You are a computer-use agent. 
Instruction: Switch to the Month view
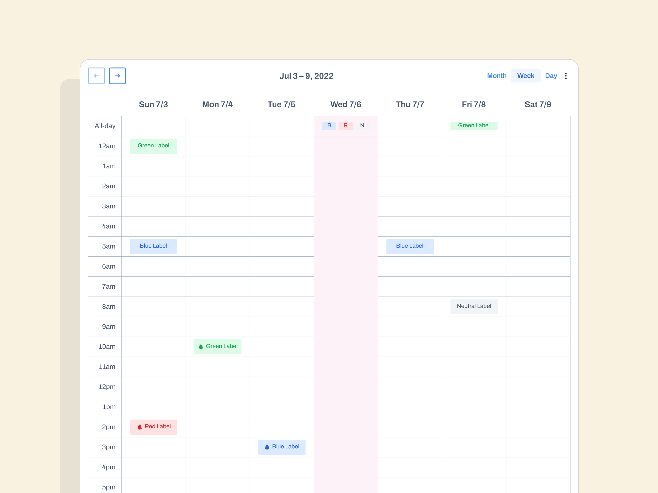coord(497,76)
